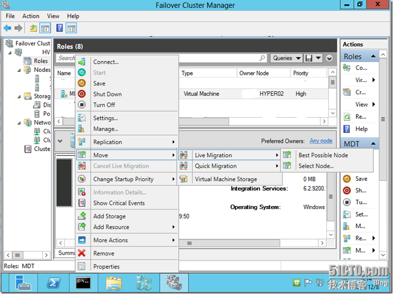Open the Queries dropdown
The width and height of the screenshot is (393, 294).
point(287,58)
